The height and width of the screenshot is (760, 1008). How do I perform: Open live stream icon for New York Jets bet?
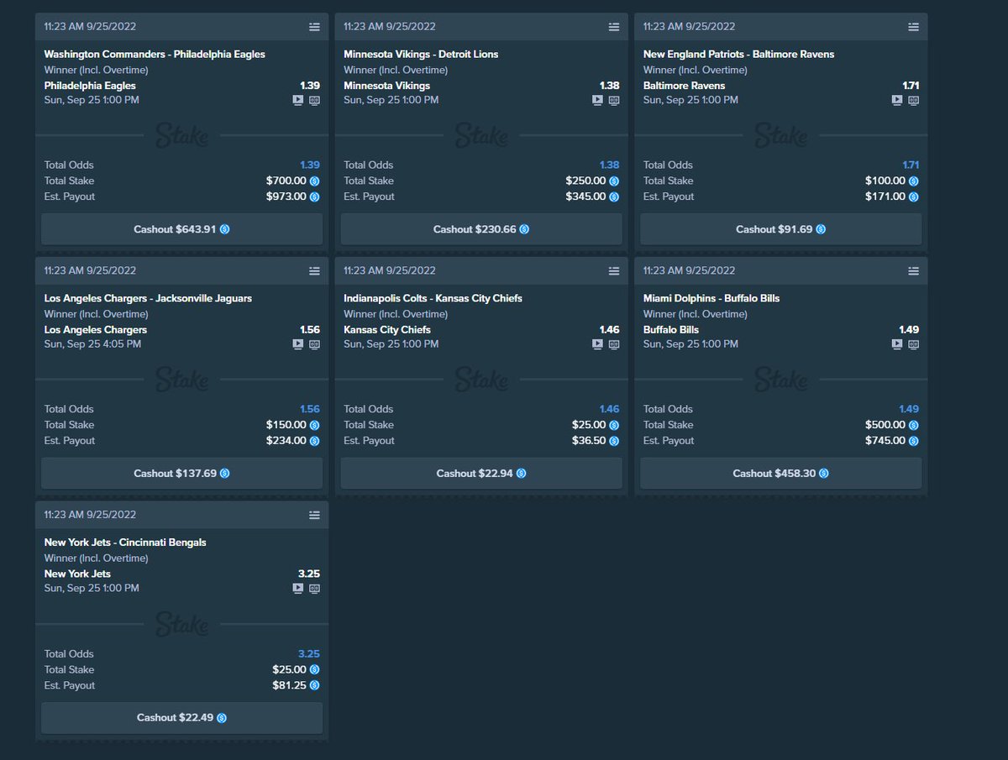[x=297, y=589]
